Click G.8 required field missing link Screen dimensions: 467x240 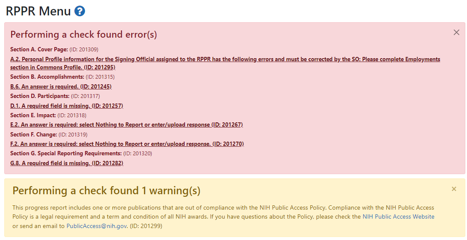(x=66, y=163)
